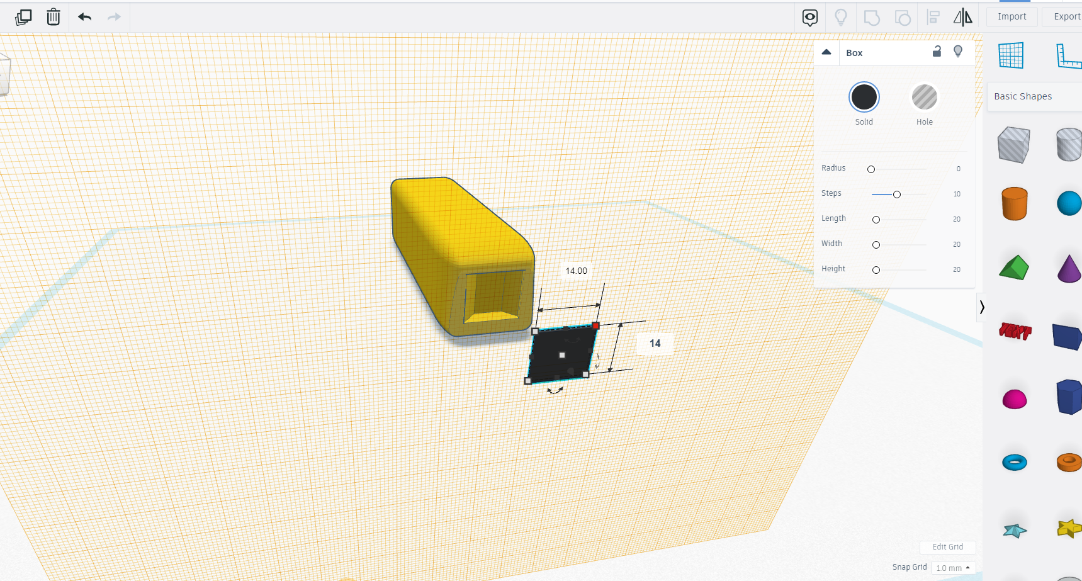Viewport: 1082px width, 581px height.
Task: Redo the last undone action
Action: (x=114, y=17)
